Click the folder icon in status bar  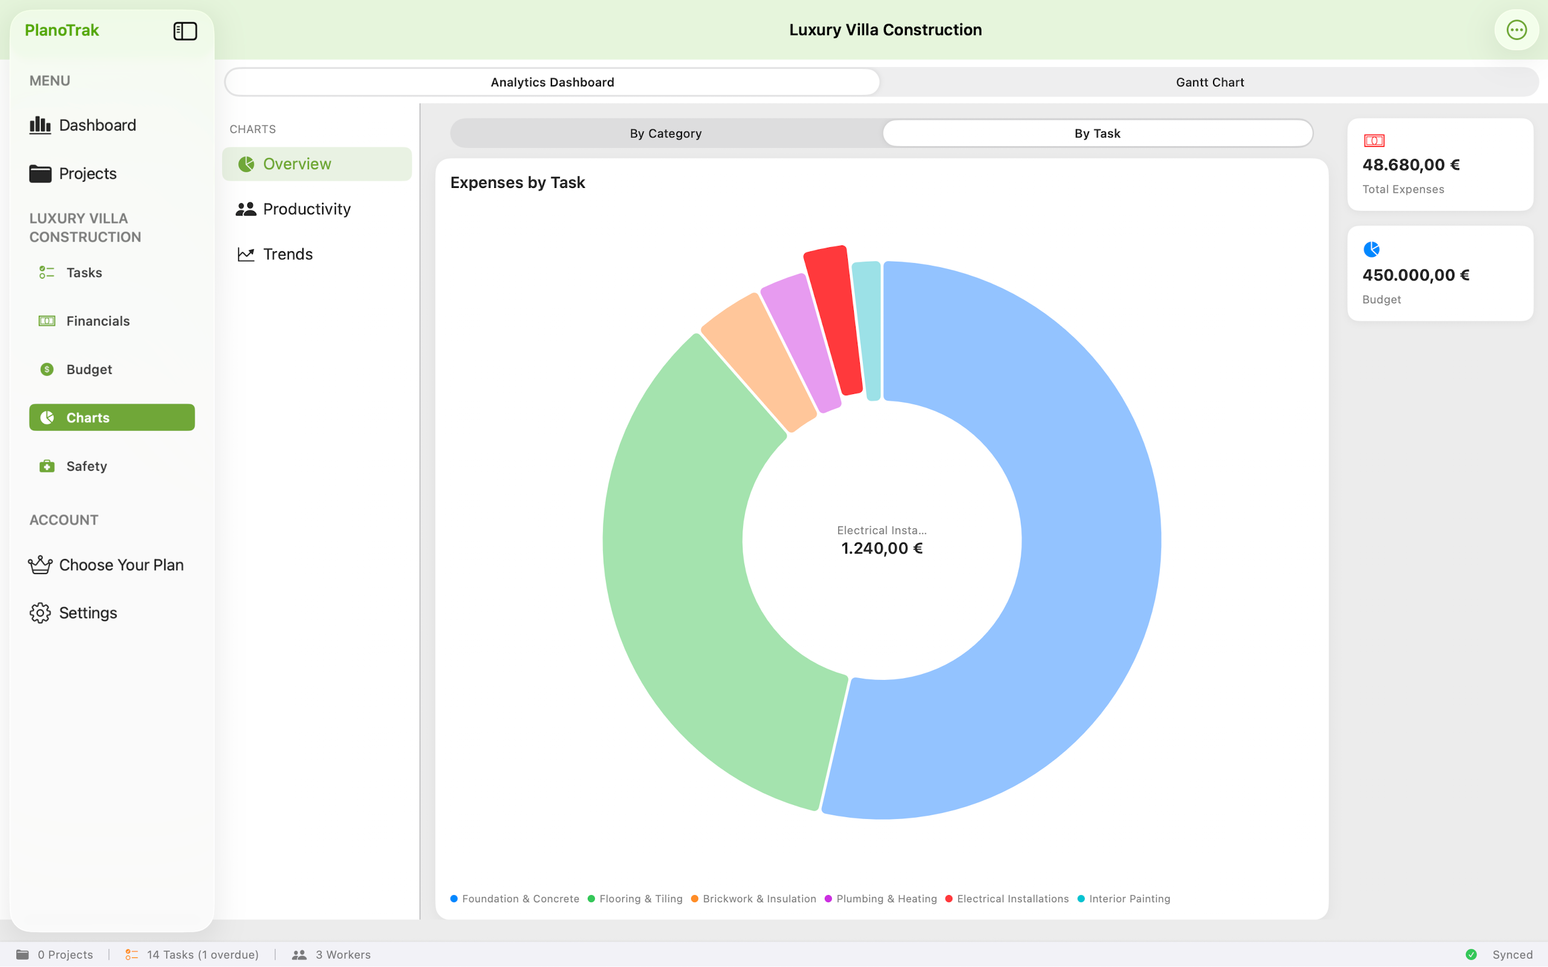coord(22,954)
